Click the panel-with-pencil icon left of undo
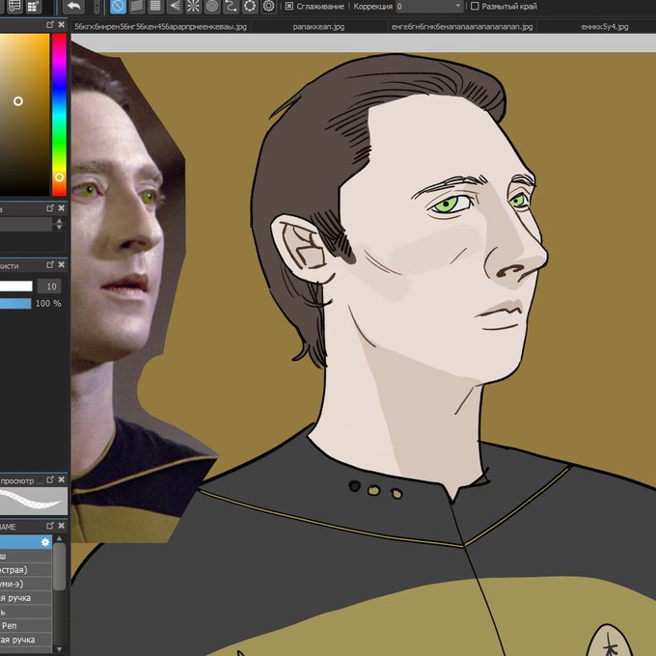The height and width of the screenshot is (656, 656). [33, 7]
